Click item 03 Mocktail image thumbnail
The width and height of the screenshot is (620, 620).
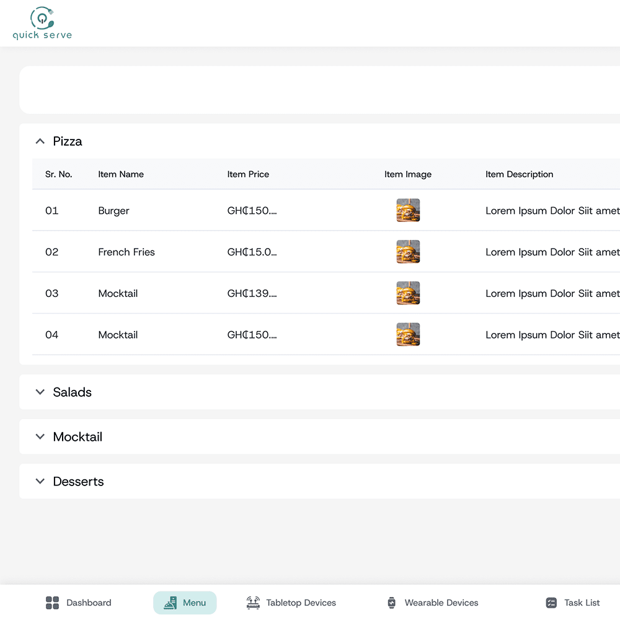tap(408, 293)
